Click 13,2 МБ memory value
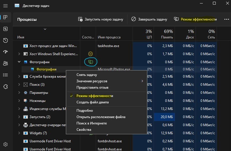Image resolution: width=231 pixels, height=151 pixels. coord(167,109)
